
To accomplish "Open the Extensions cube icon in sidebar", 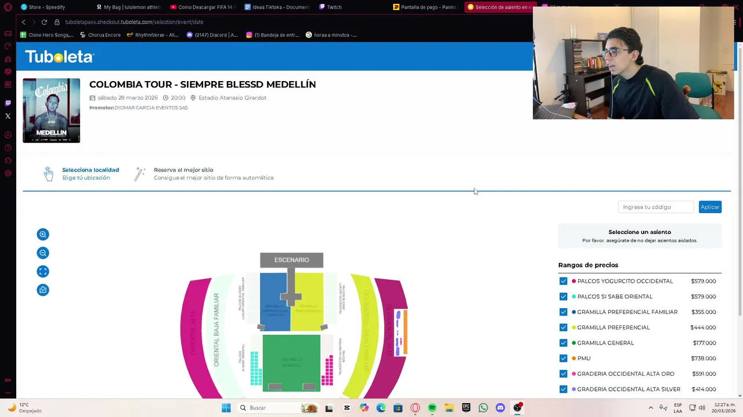I will point(8,160).
